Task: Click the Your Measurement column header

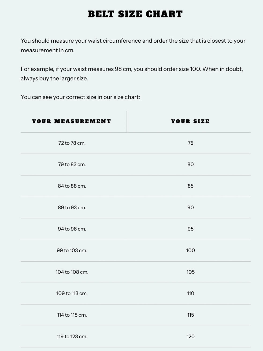Action: (72, 121)
